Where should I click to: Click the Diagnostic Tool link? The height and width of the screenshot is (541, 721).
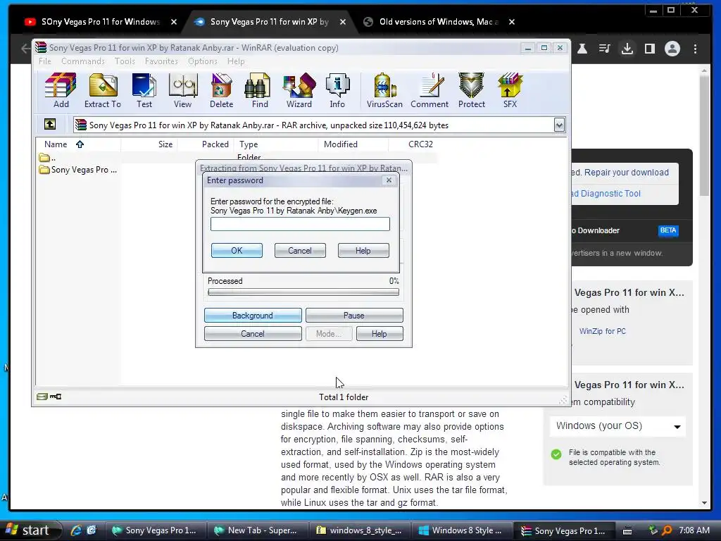[x=606, y=194]
